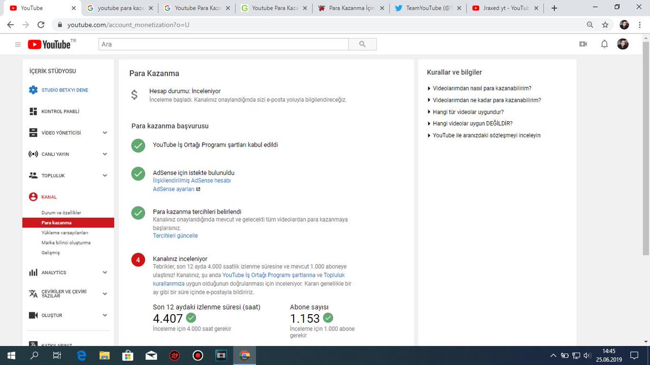The width and height of the screenshot is (650, 365).
Task: Click the Studio Beta gear icon
Action: point(33,90)
